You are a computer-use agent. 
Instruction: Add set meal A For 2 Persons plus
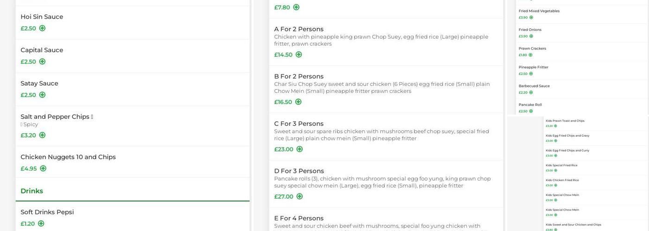click(299, 55)
